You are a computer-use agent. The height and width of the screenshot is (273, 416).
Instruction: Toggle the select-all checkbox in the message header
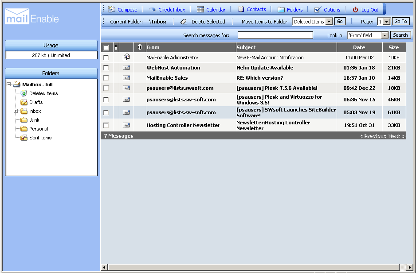[105, 47]
